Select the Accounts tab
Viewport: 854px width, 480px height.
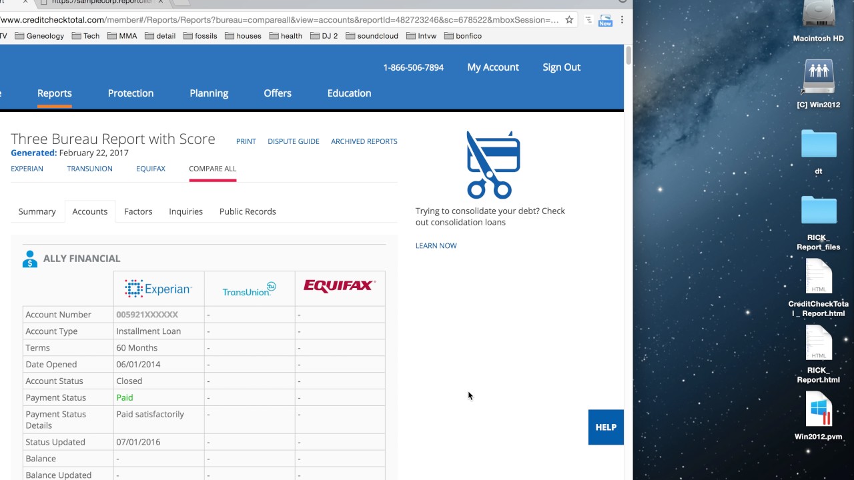click(89, 211)
